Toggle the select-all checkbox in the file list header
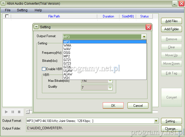 [7, 16]
